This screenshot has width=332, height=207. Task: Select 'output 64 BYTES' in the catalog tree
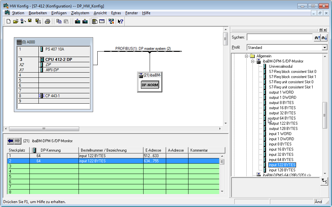pyautogui.click(x=282, y=118)
